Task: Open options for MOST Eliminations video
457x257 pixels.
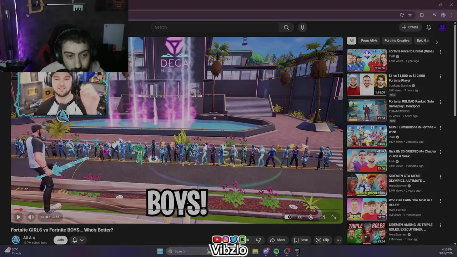Action: coord(440,128)
